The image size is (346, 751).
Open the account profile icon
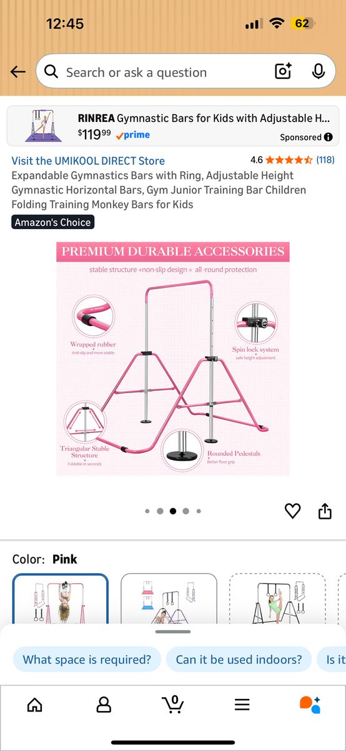pyautogui.click(x=104, y=705)
